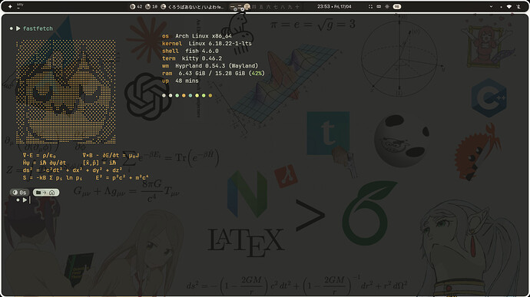530x297 pixels.
Task: Open the now-playing Japanese song title
Action: (196, 7)
